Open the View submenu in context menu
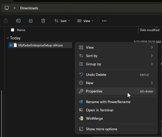 tap(116, 47)
